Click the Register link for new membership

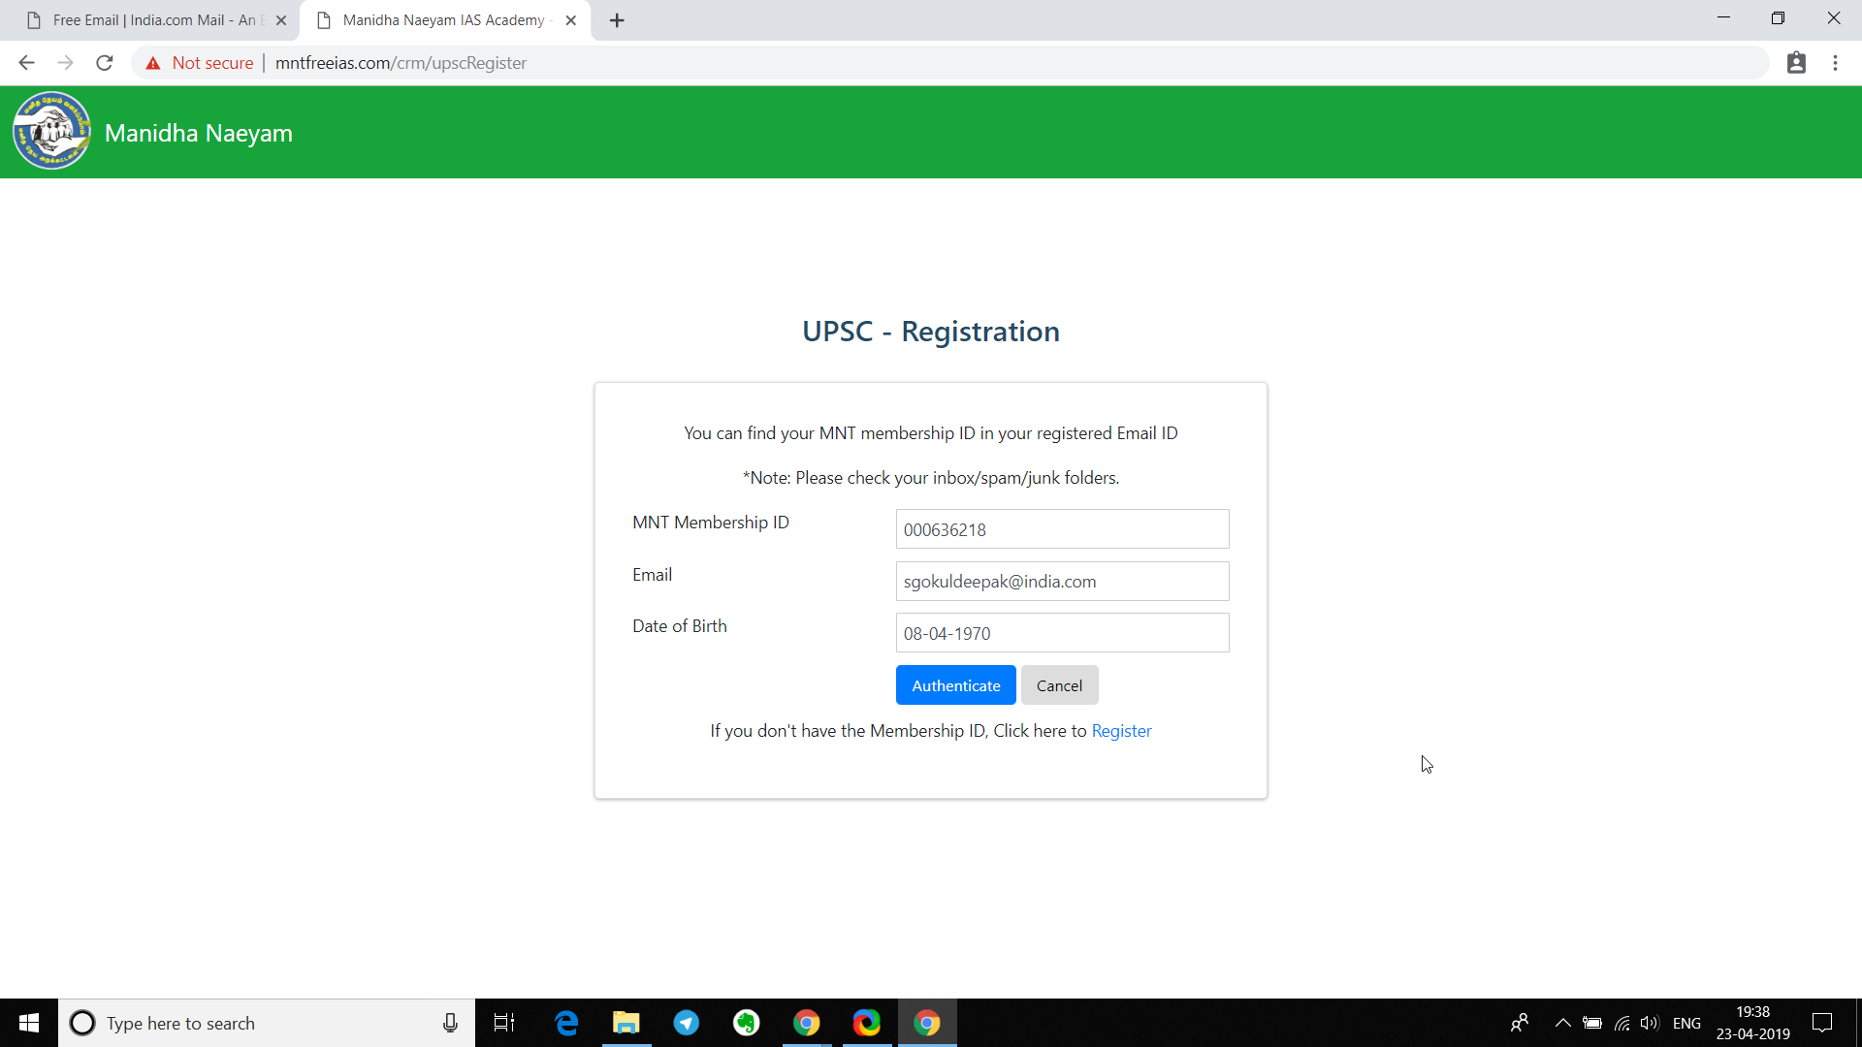[1120, 730]
